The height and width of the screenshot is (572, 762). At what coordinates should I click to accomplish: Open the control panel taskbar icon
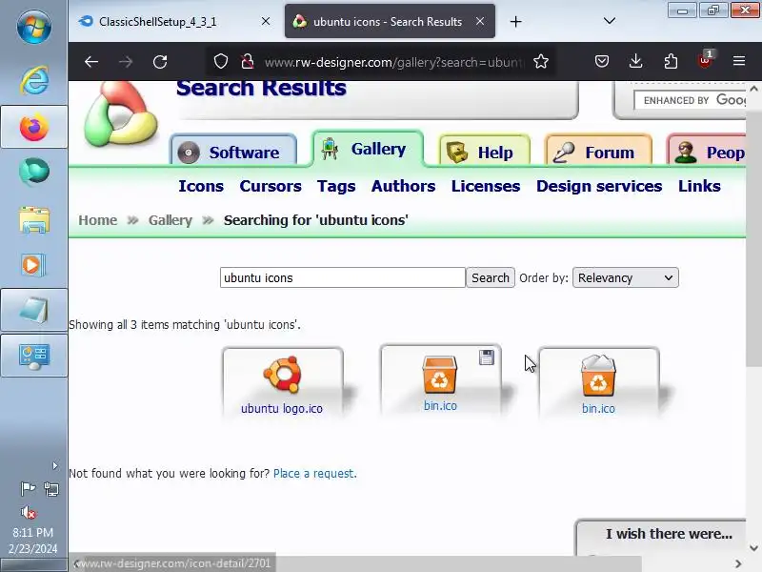pyautogui.click(x=34, y=356)
